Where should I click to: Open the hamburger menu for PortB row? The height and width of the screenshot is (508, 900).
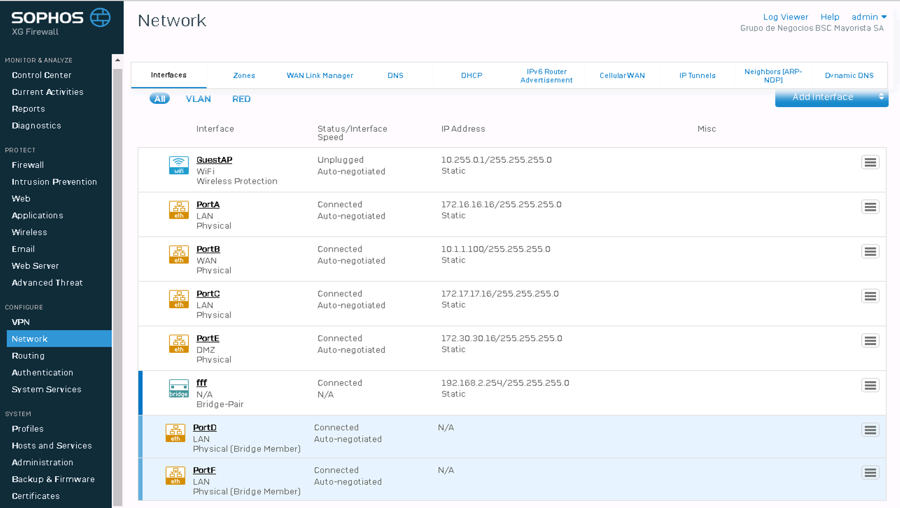(870, 252)
